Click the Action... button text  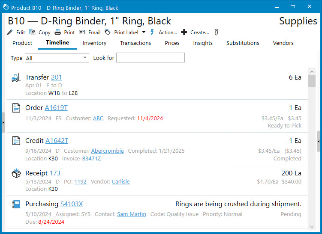(168, 33)
